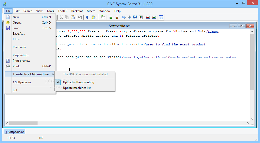Select Close in the File menu
260x143 pixels.
click(x=17, y=39)
